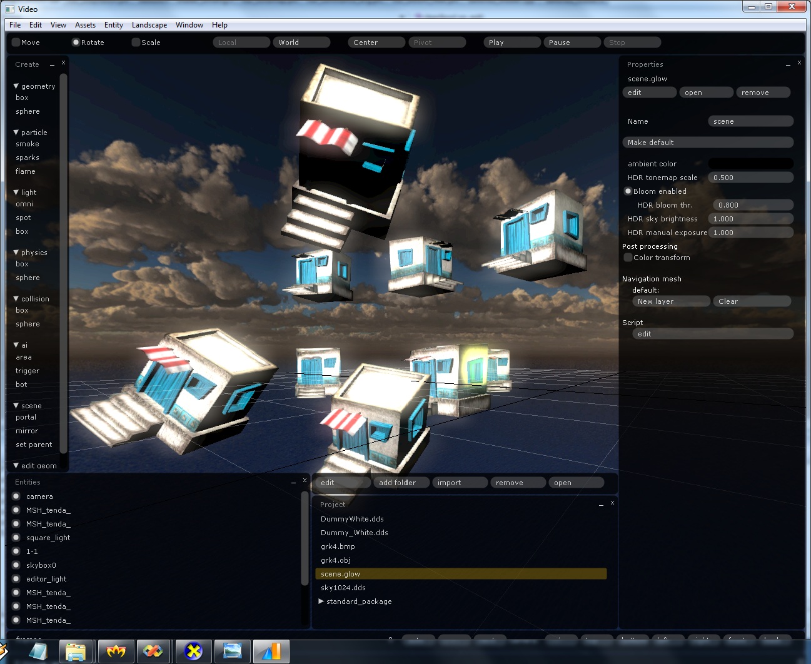Open the picture viewer taskbar icon
Viewport: 811px width, 664px height.
tap(232, 652)
